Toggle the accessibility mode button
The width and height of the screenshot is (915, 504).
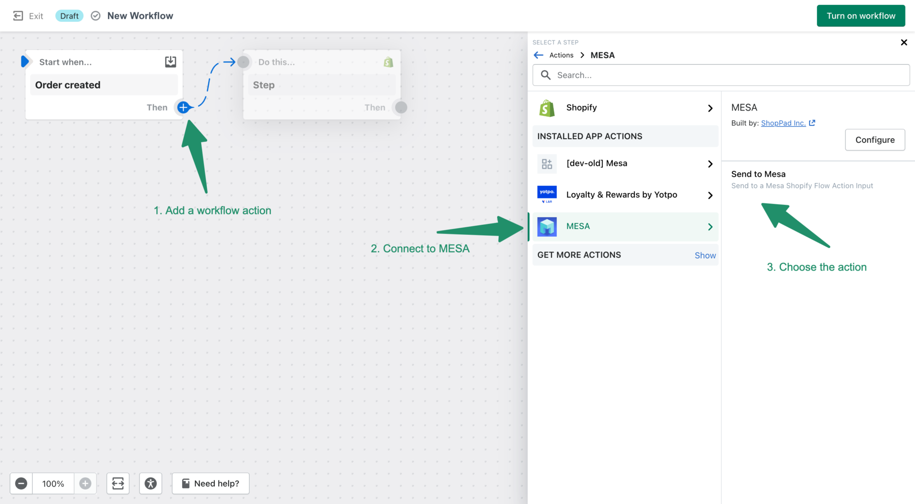(x=151, y=483)
